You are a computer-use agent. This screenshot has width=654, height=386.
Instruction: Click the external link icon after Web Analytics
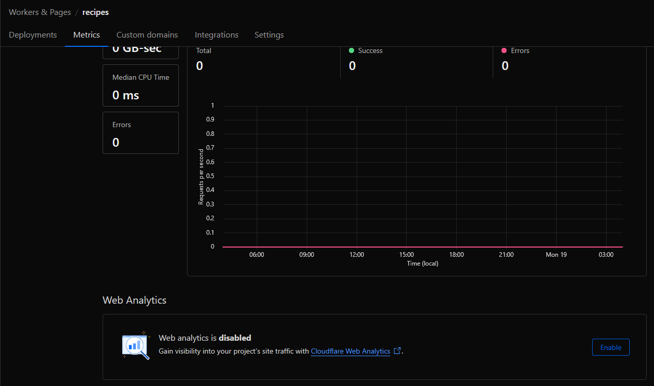(x=397, y=351)
